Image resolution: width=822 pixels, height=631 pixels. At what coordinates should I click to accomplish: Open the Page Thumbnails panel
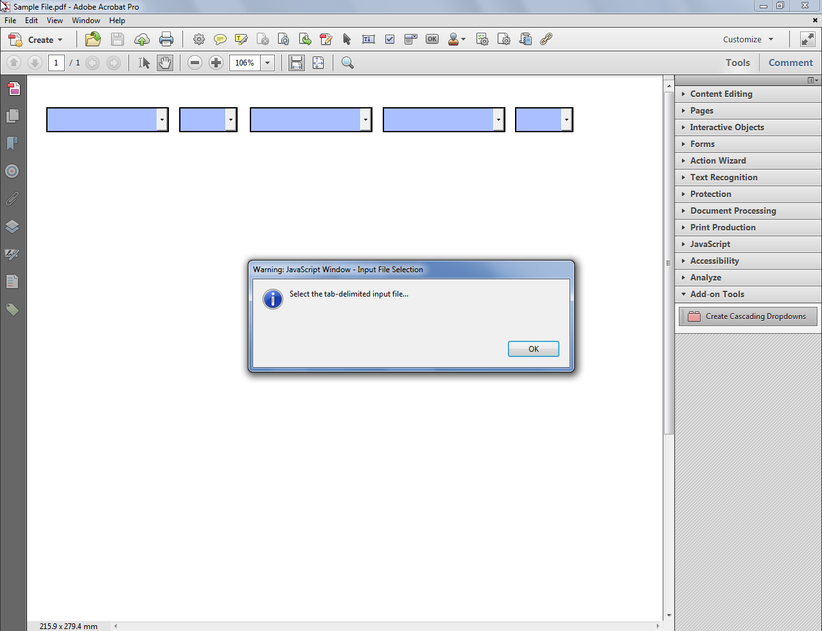(13, 117)
